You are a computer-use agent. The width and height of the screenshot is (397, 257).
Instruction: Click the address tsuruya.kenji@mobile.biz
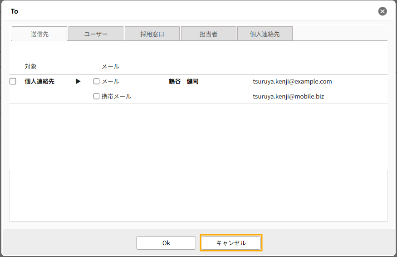(288, 96)
